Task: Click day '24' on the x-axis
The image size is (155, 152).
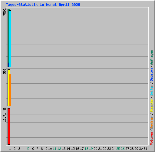Action: click(x=114, y=149)
